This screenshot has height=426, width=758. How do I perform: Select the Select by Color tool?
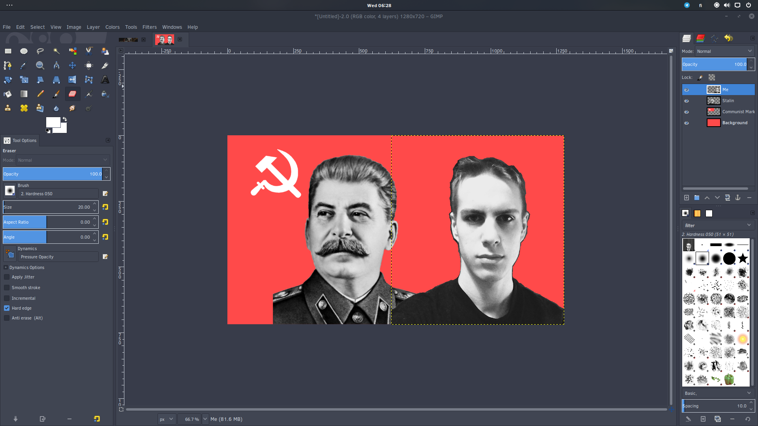[73, 51]
